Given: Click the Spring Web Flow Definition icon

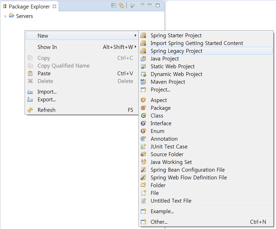Looking at the screenshot, I should pos(143,177).
